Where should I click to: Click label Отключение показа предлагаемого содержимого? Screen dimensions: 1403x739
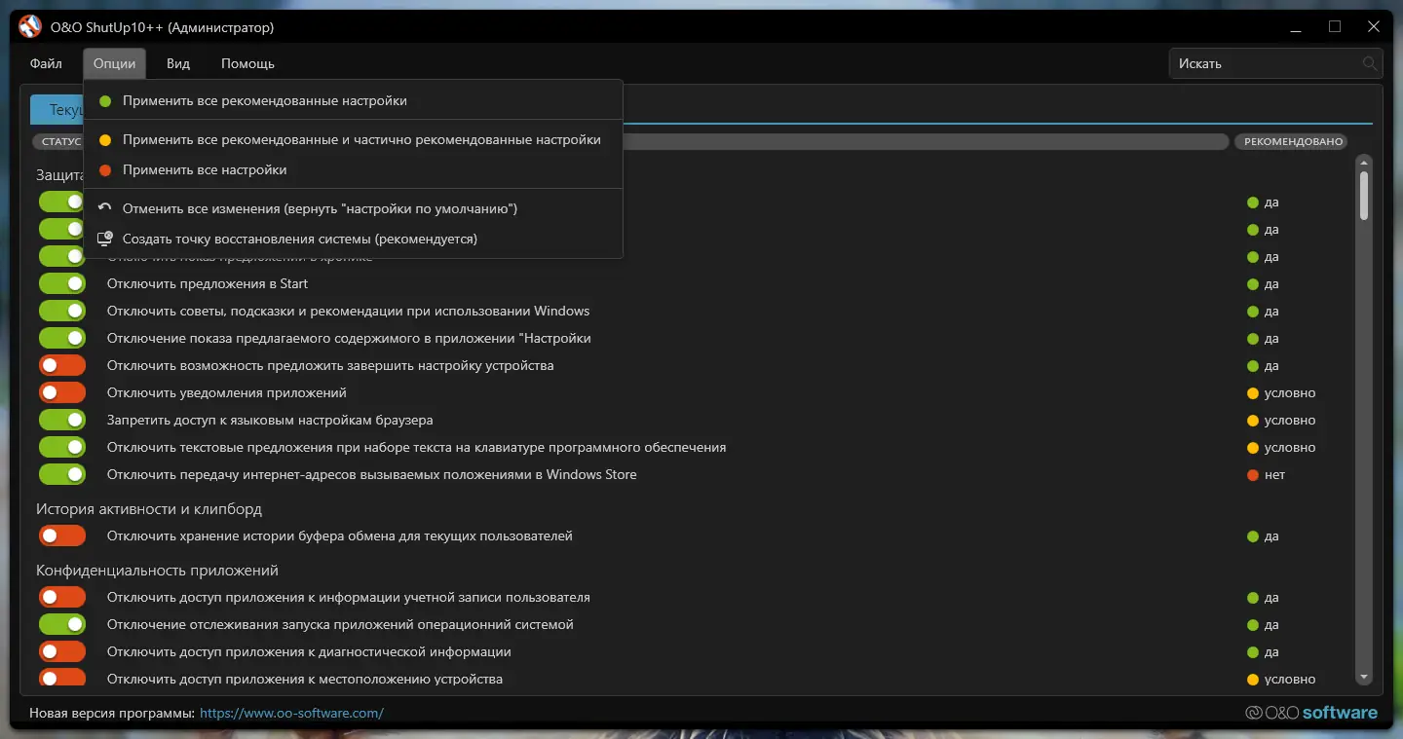click(x=349, y=339)
